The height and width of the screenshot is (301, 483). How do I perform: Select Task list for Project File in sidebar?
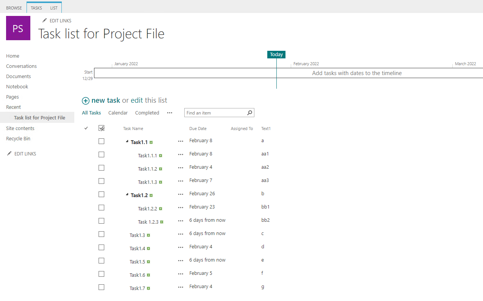[37, 118]
